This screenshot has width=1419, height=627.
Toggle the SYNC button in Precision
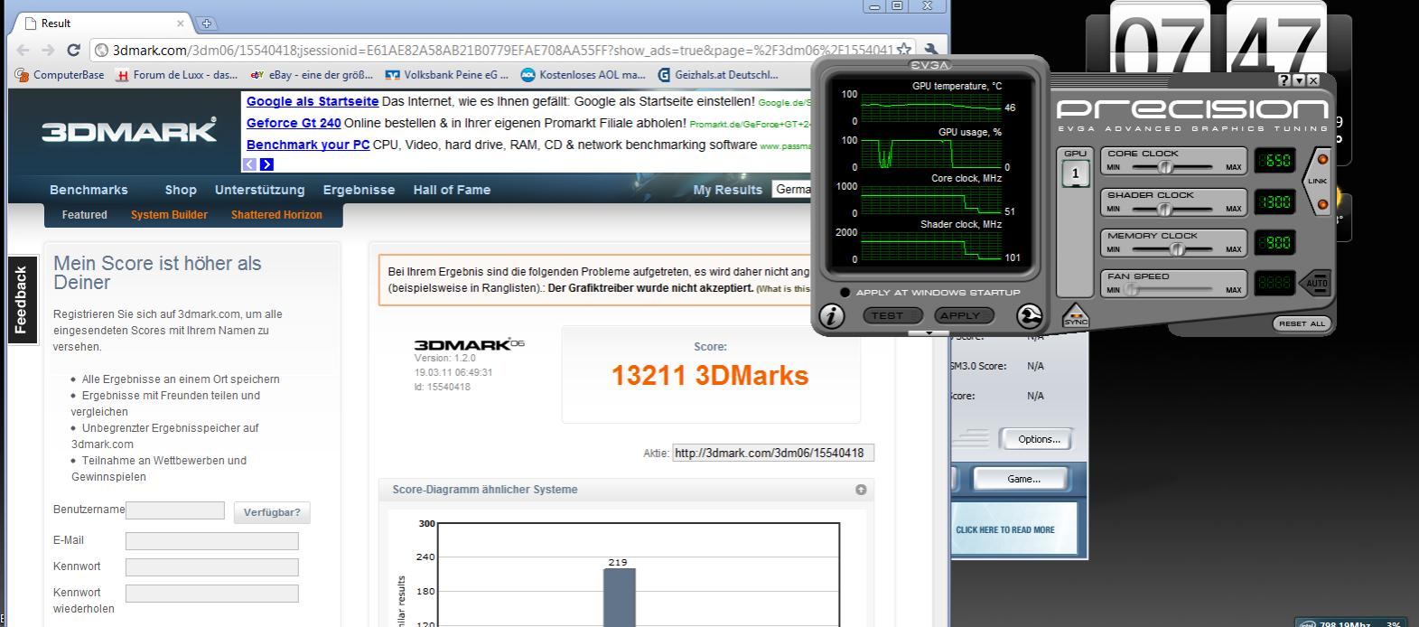(1075, 315)
